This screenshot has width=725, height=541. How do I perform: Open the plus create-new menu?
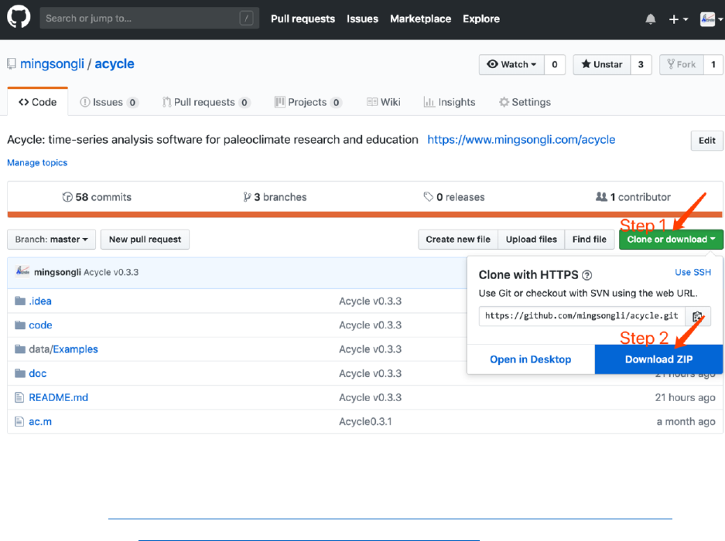678,19
